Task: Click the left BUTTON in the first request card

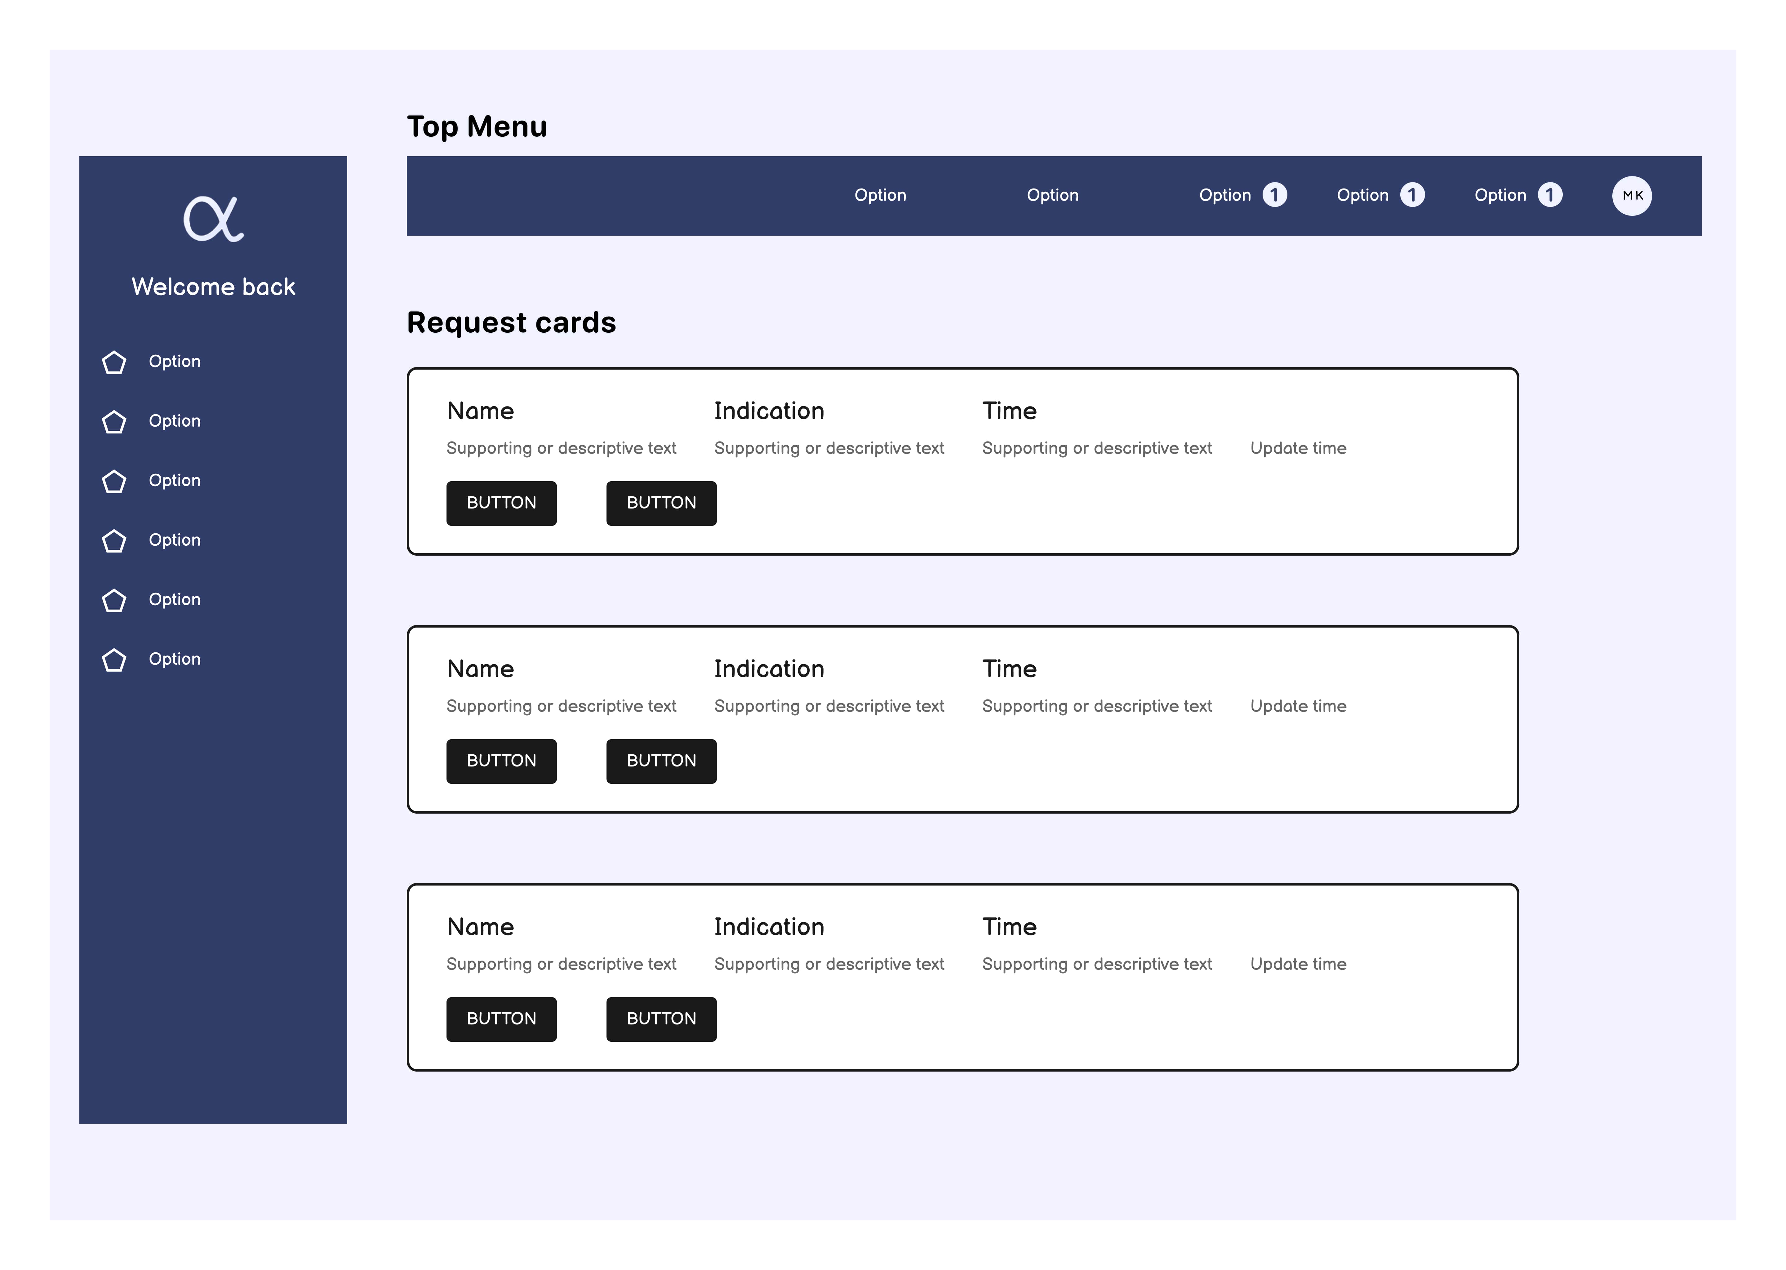Action: [x=501, y=503]
